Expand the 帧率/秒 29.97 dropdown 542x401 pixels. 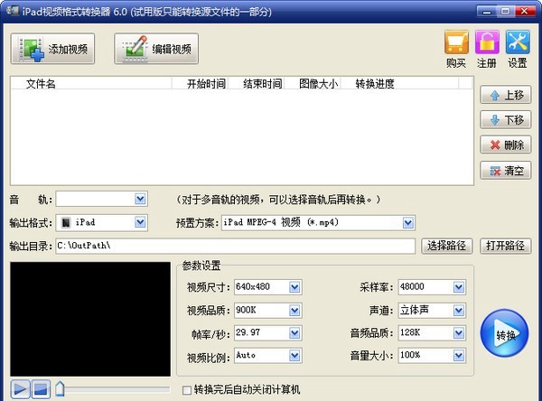point(294,333)
